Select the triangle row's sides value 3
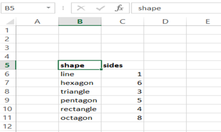This screenshot has width=221, height=132. coord(122,91)
